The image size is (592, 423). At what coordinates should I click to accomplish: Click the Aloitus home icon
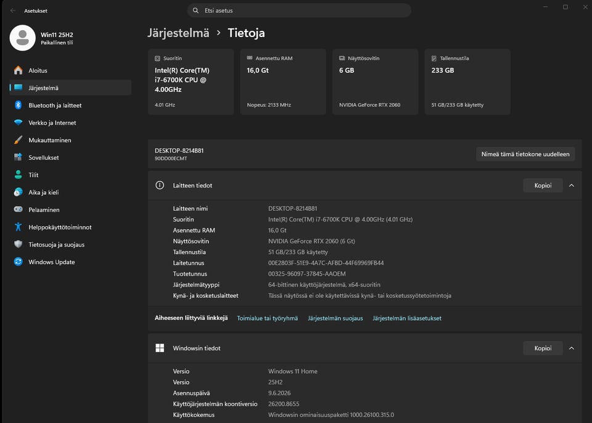click(18, 70)
